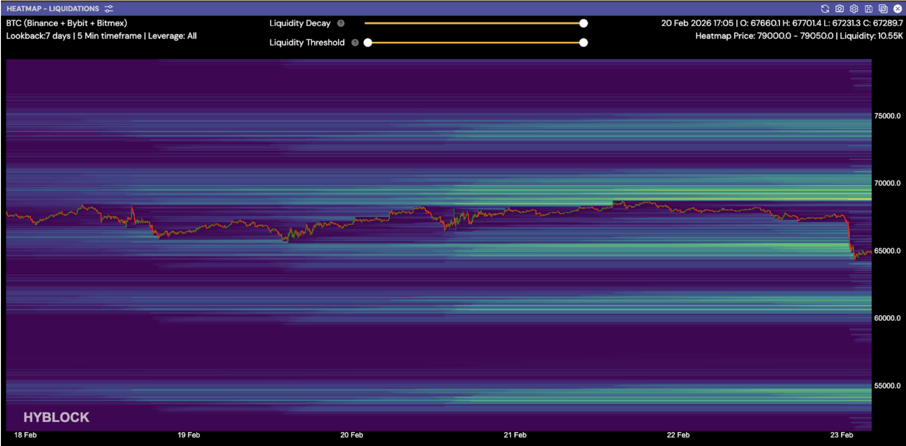The height and width of the screenshot is (446, 906).
Task: Open heatmap settings gear
Action: click(854, 9)
